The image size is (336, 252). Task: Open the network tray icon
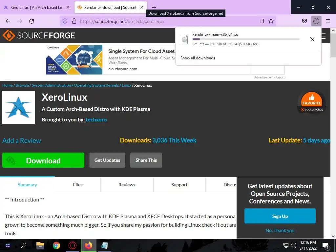[x=286, y=245]
